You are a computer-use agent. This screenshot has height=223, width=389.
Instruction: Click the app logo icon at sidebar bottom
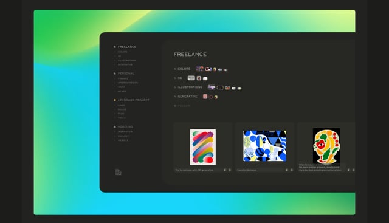pyautogui.click(x=118, y=172)
